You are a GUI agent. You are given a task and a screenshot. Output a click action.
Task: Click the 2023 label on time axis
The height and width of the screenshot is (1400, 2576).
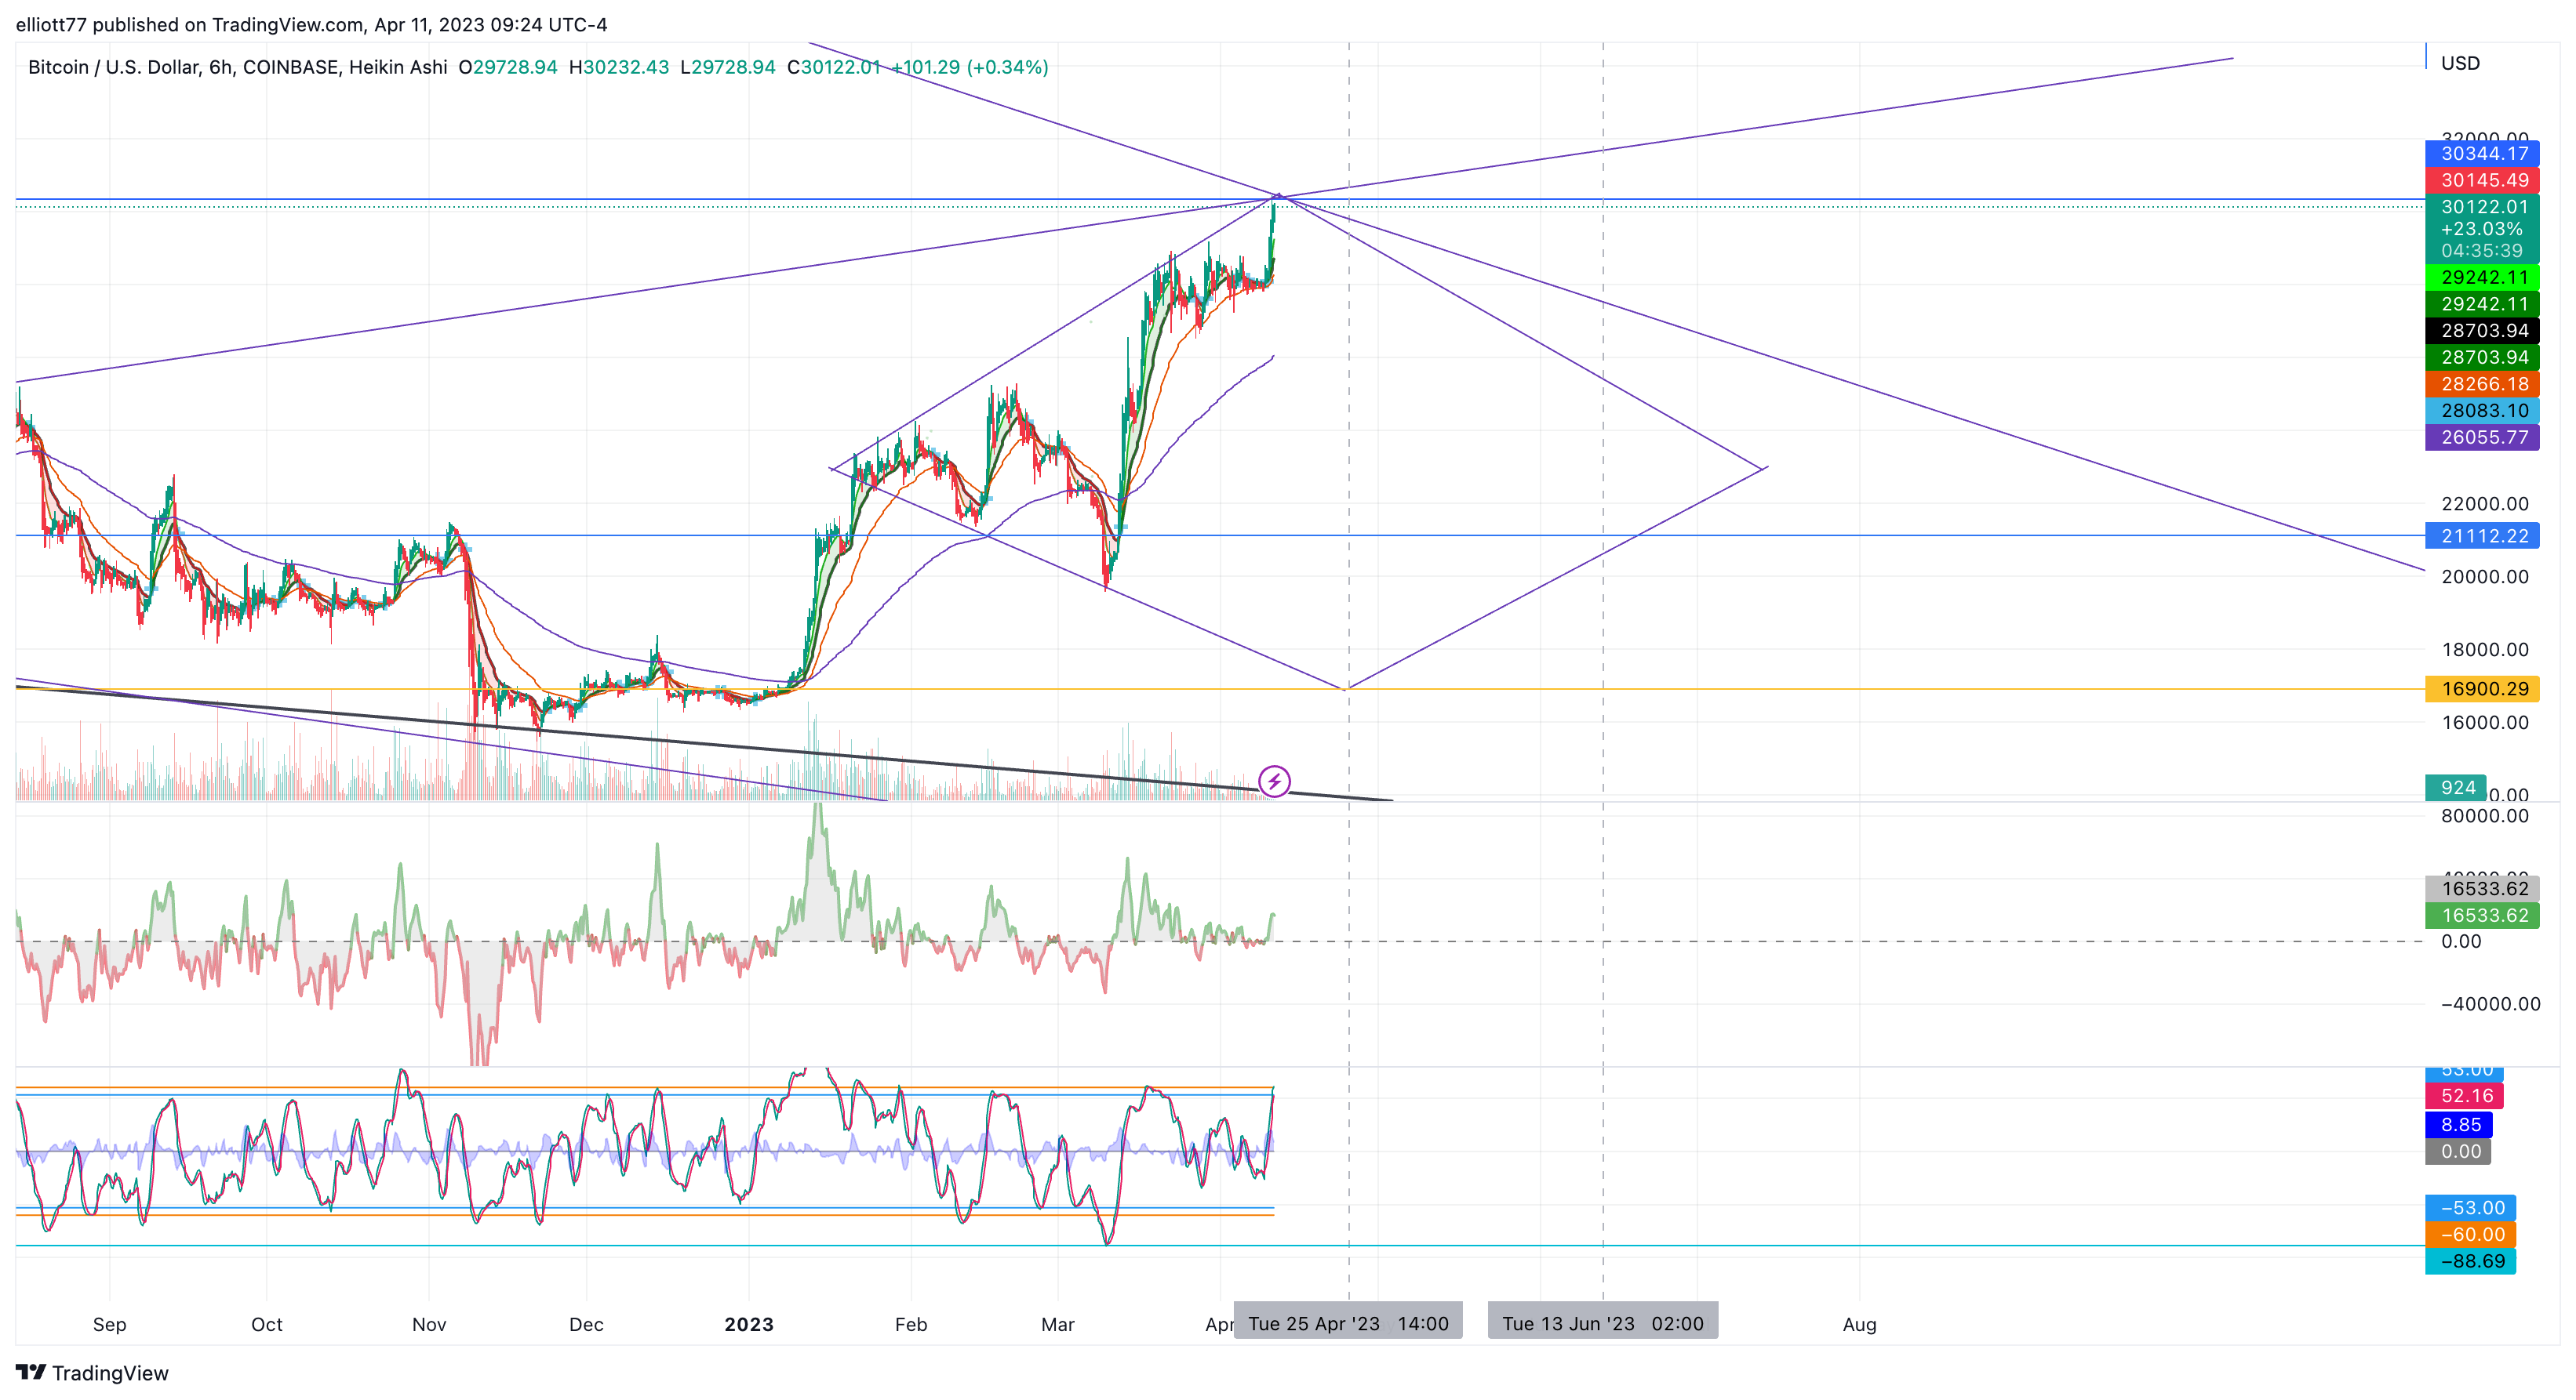click(x=749, y=1325)
